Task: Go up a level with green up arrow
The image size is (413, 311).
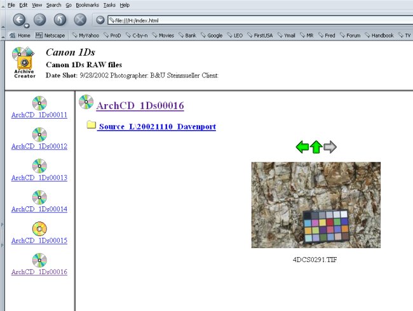Action: [x=316, y=147]
